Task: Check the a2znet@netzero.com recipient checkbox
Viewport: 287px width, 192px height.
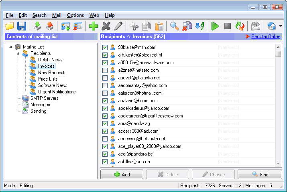Action: 105,70
